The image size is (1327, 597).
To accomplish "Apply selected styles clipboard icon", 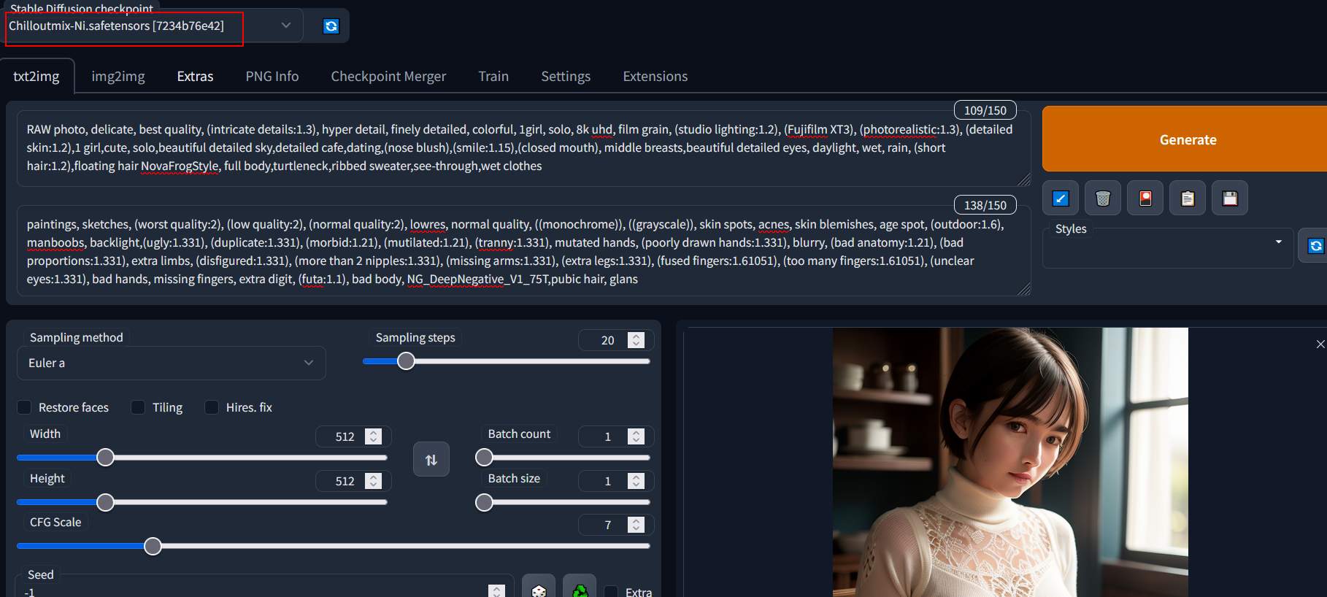I will [1188, 199].
